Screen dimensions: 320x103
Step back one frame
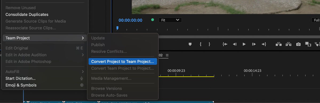[234, 44]
